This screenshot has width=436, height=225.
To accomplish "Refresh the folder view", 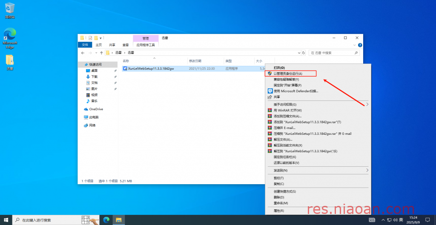I will [303, 53].
